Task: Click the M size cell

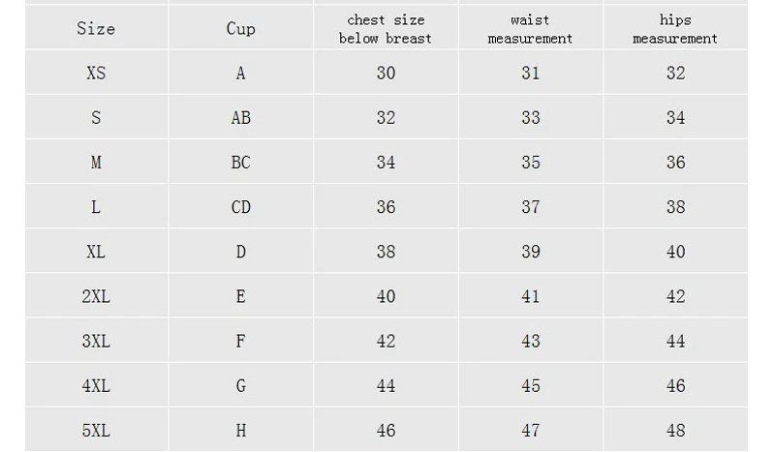Action: point(96,163)
